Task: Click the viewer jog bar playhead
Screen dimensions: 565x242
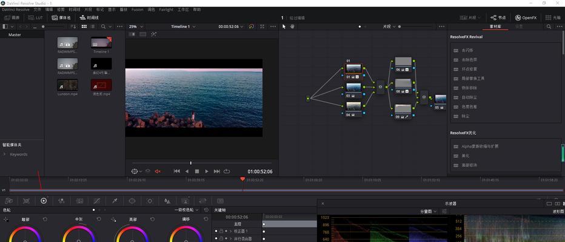Action: 190,163
